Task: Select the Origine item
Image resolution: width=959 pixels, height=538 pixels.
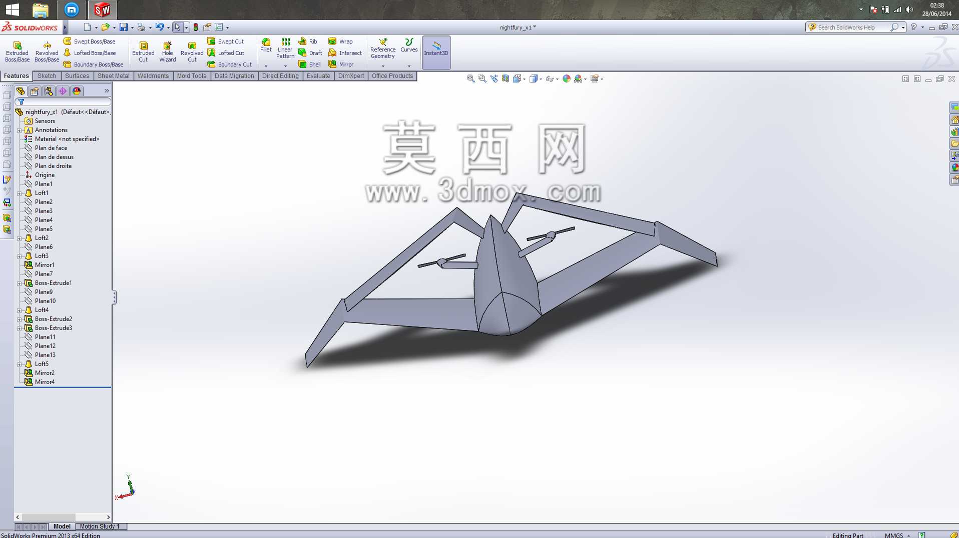Action: point(45,175)
